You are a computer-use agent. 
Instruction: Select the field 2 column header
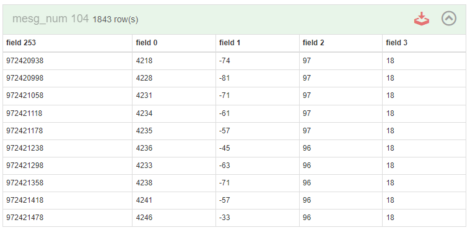pyautogui.click(x=313, y=43)
